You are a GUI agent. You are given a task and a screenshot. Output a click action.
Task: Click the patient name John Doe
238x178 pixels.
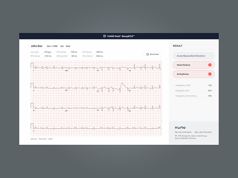[36, 46]
